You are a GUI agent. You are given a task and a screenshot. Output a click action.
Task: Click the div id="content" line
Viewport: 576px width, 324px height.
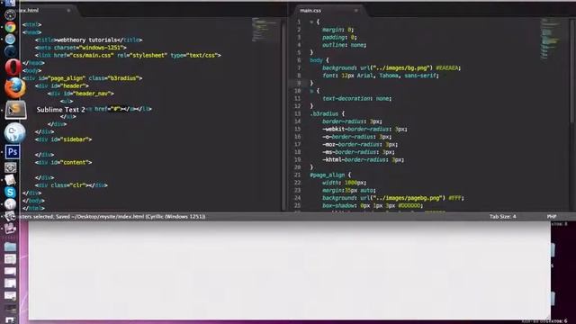pyautogui.click(x=64, y=162)
